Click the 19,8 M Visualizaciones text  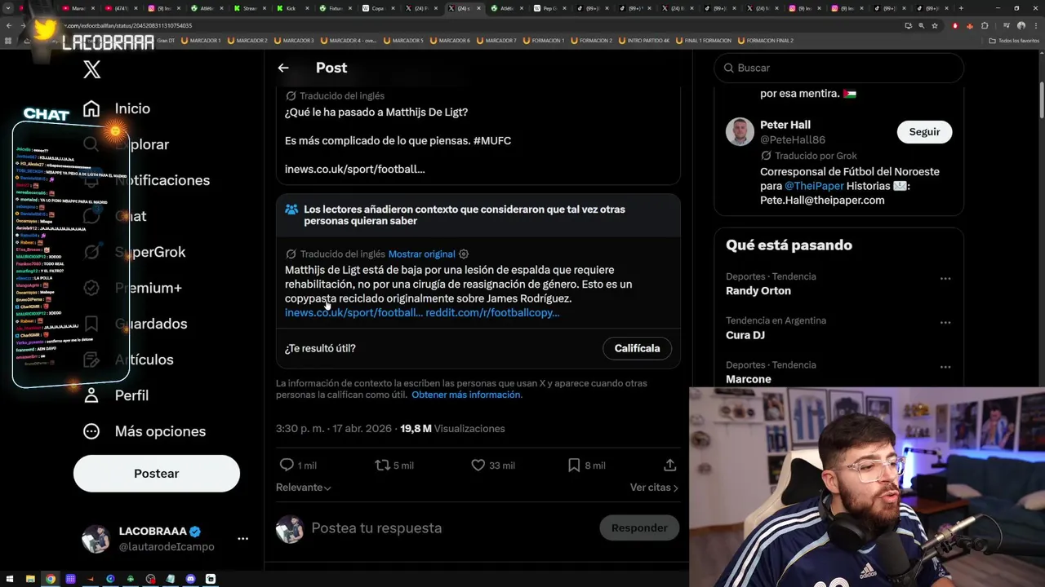click(x=452, y=429)
